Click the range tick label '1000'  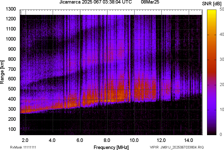click(11, 39)
